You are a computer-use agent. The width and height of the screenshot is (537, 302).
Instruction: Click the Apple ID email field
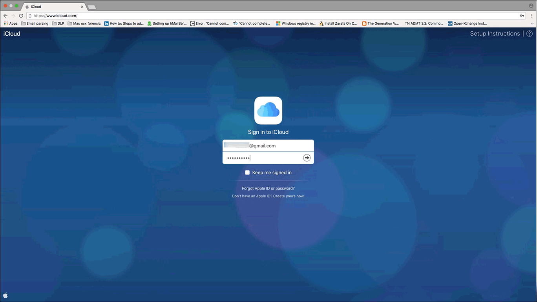pyautogui.click(x=268, y=146)
